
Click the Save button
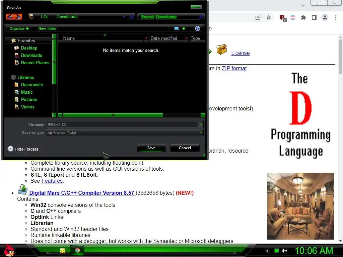[x=151, y=148]
